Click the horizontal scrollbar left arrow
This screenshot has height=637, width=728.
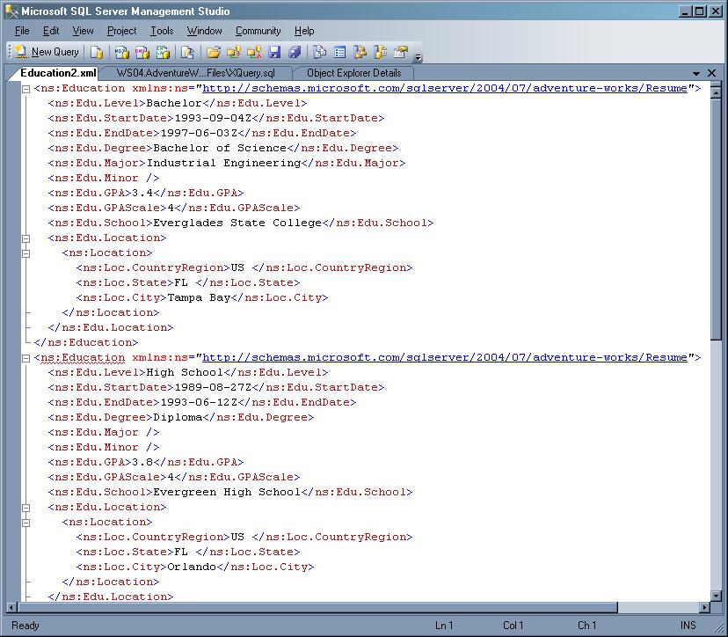pos(12,607)
